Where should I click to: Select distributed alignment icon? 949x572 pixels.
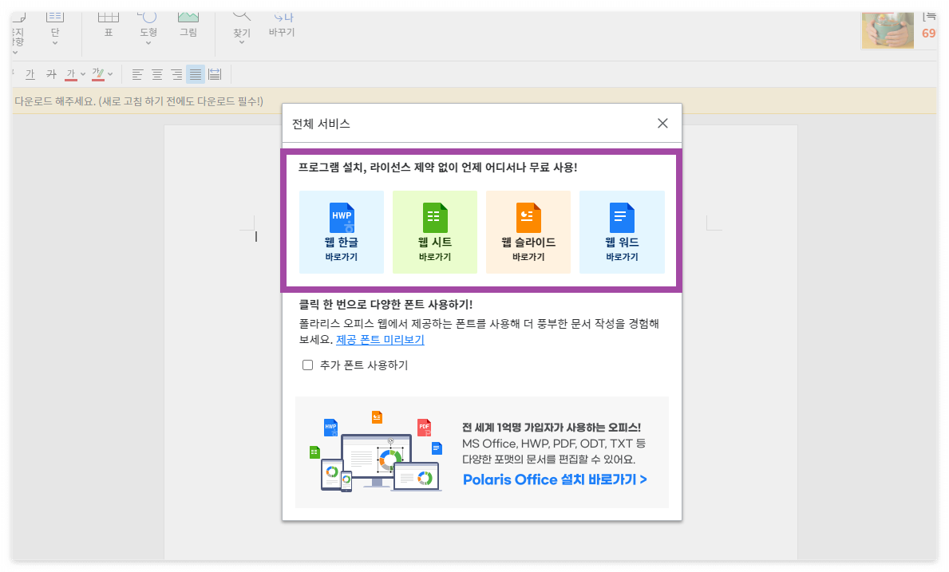tap(215, 74)
